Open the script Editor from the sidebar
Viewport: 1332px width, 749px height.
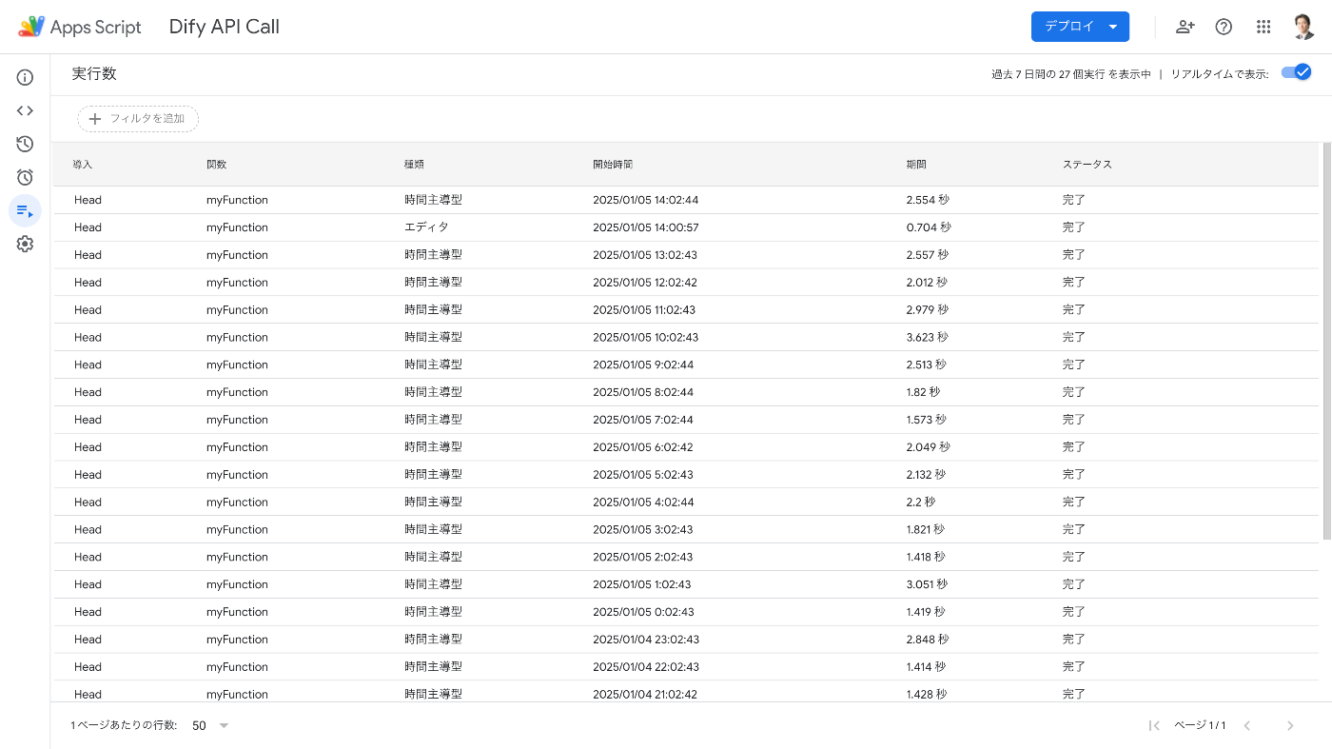(x=24, y=110)
